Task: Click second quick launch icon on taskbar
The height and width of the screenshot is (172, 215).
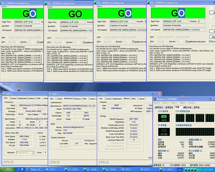Action: (22, 170)
